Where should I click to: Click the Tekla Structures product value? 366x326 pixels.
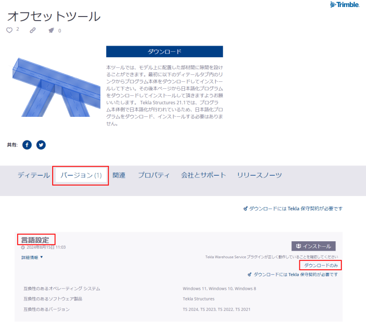click(199, 299)
